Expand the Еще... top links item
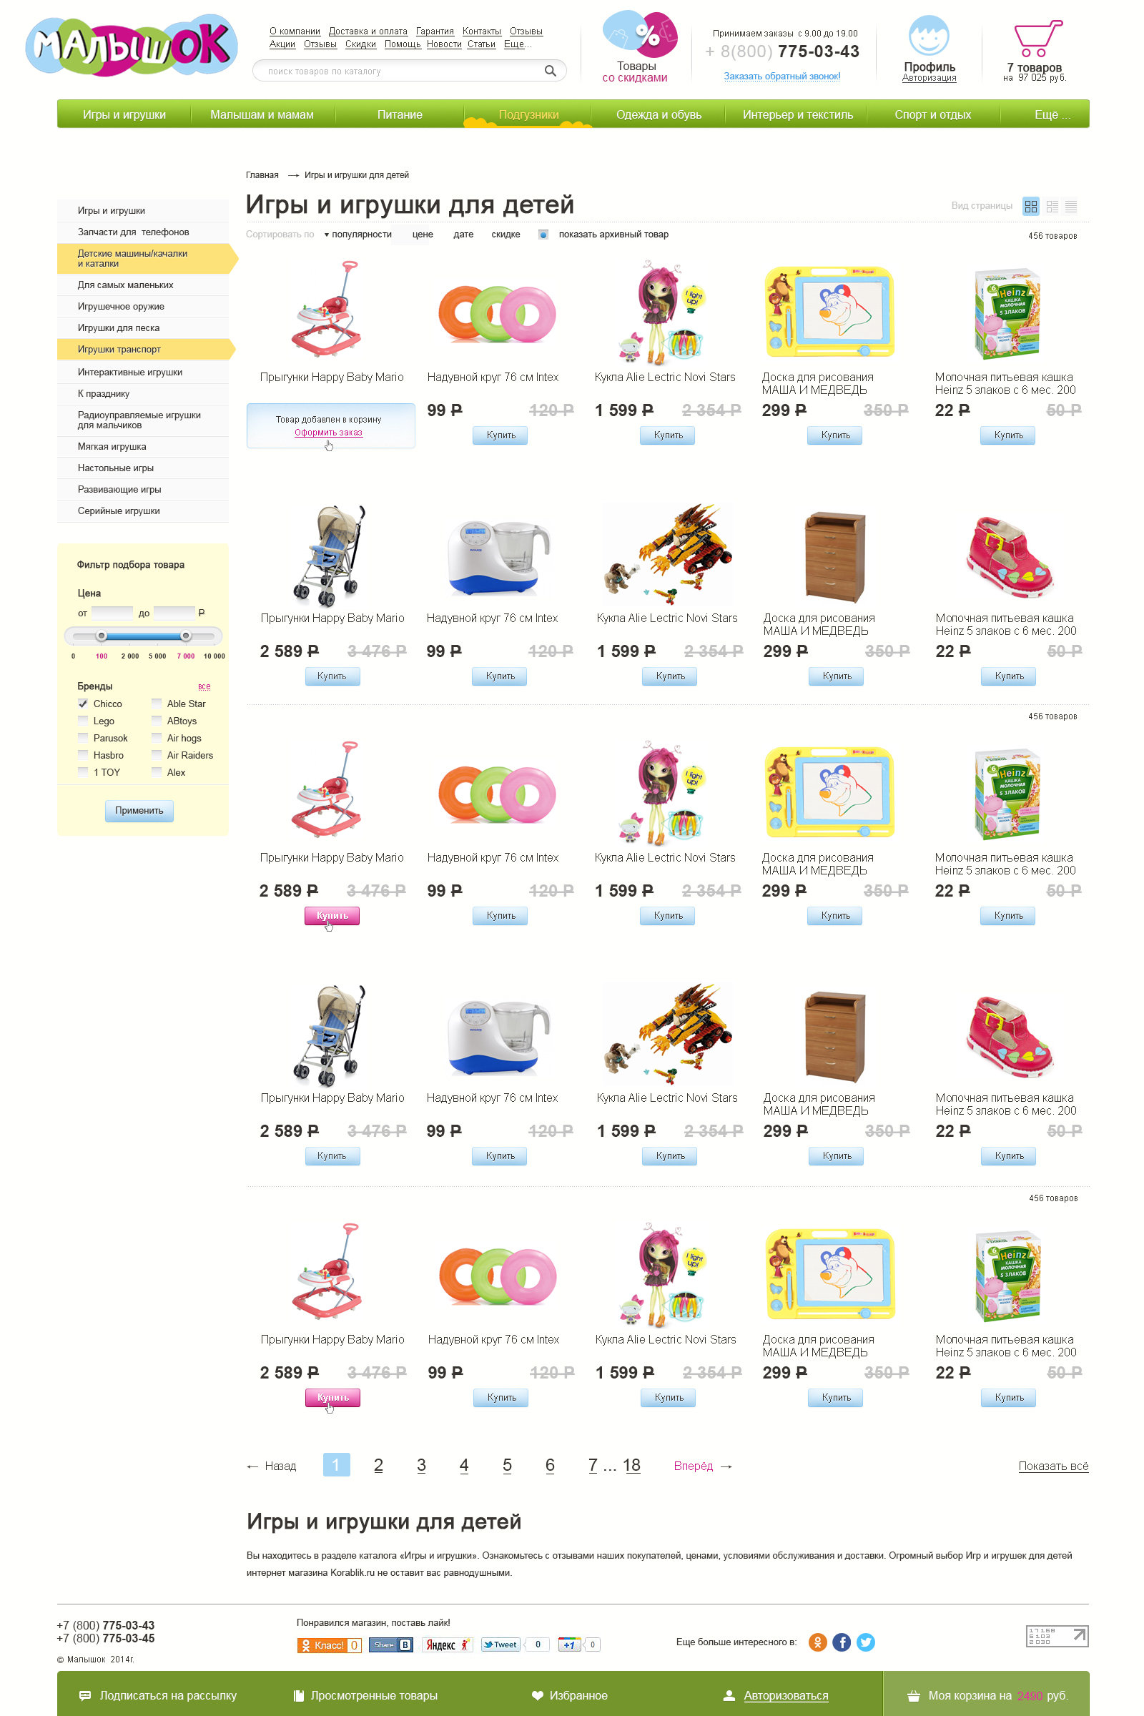 (x=517, y=44)
